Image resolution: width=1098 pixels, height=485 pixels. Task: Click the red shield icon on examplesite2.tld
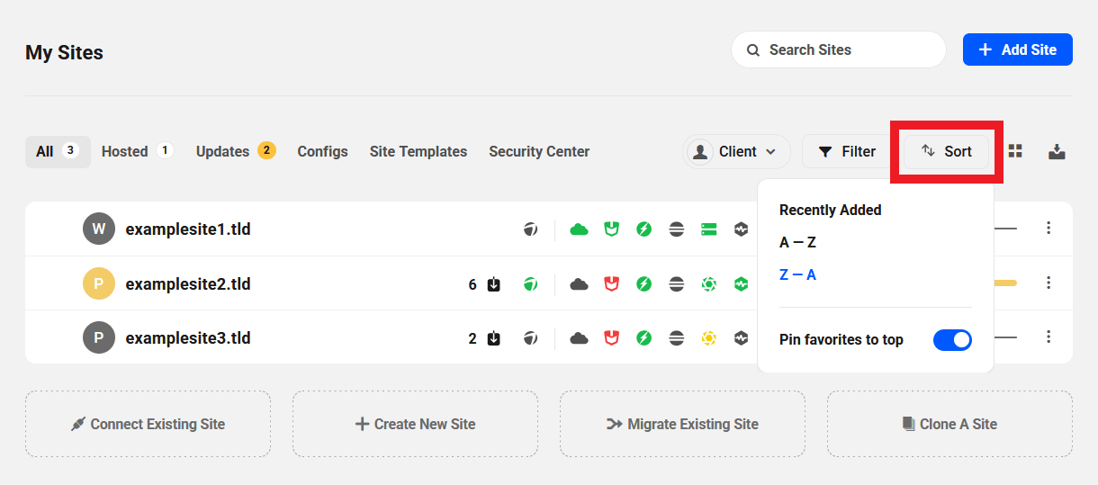point(612,284)
